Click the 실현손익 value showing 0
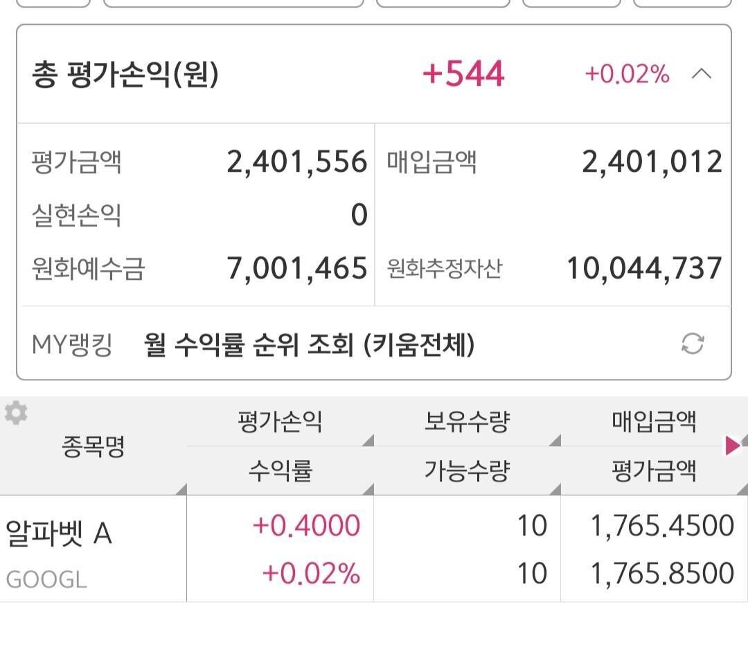This screenshot has width=748, height=656. point(356,215)
